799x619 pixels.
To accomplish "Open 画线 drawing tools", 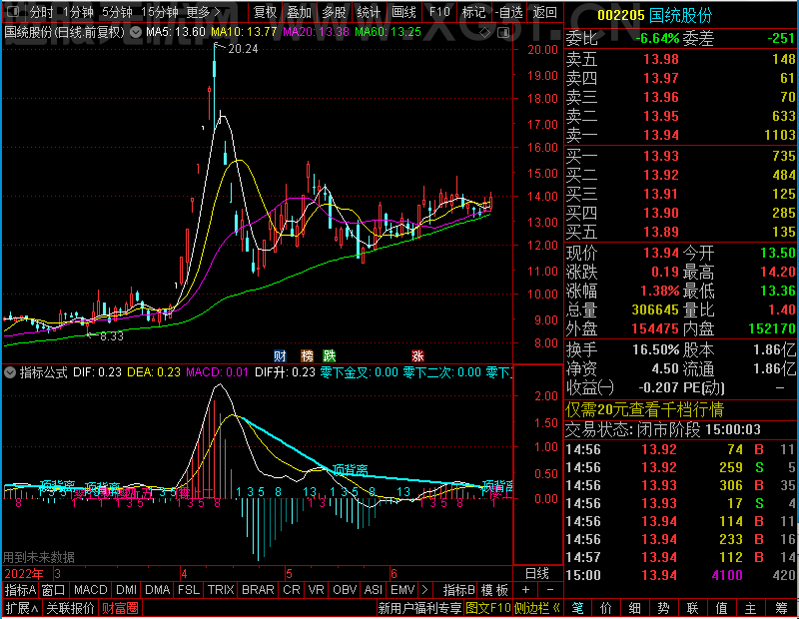I will click(x=403, y=12).
